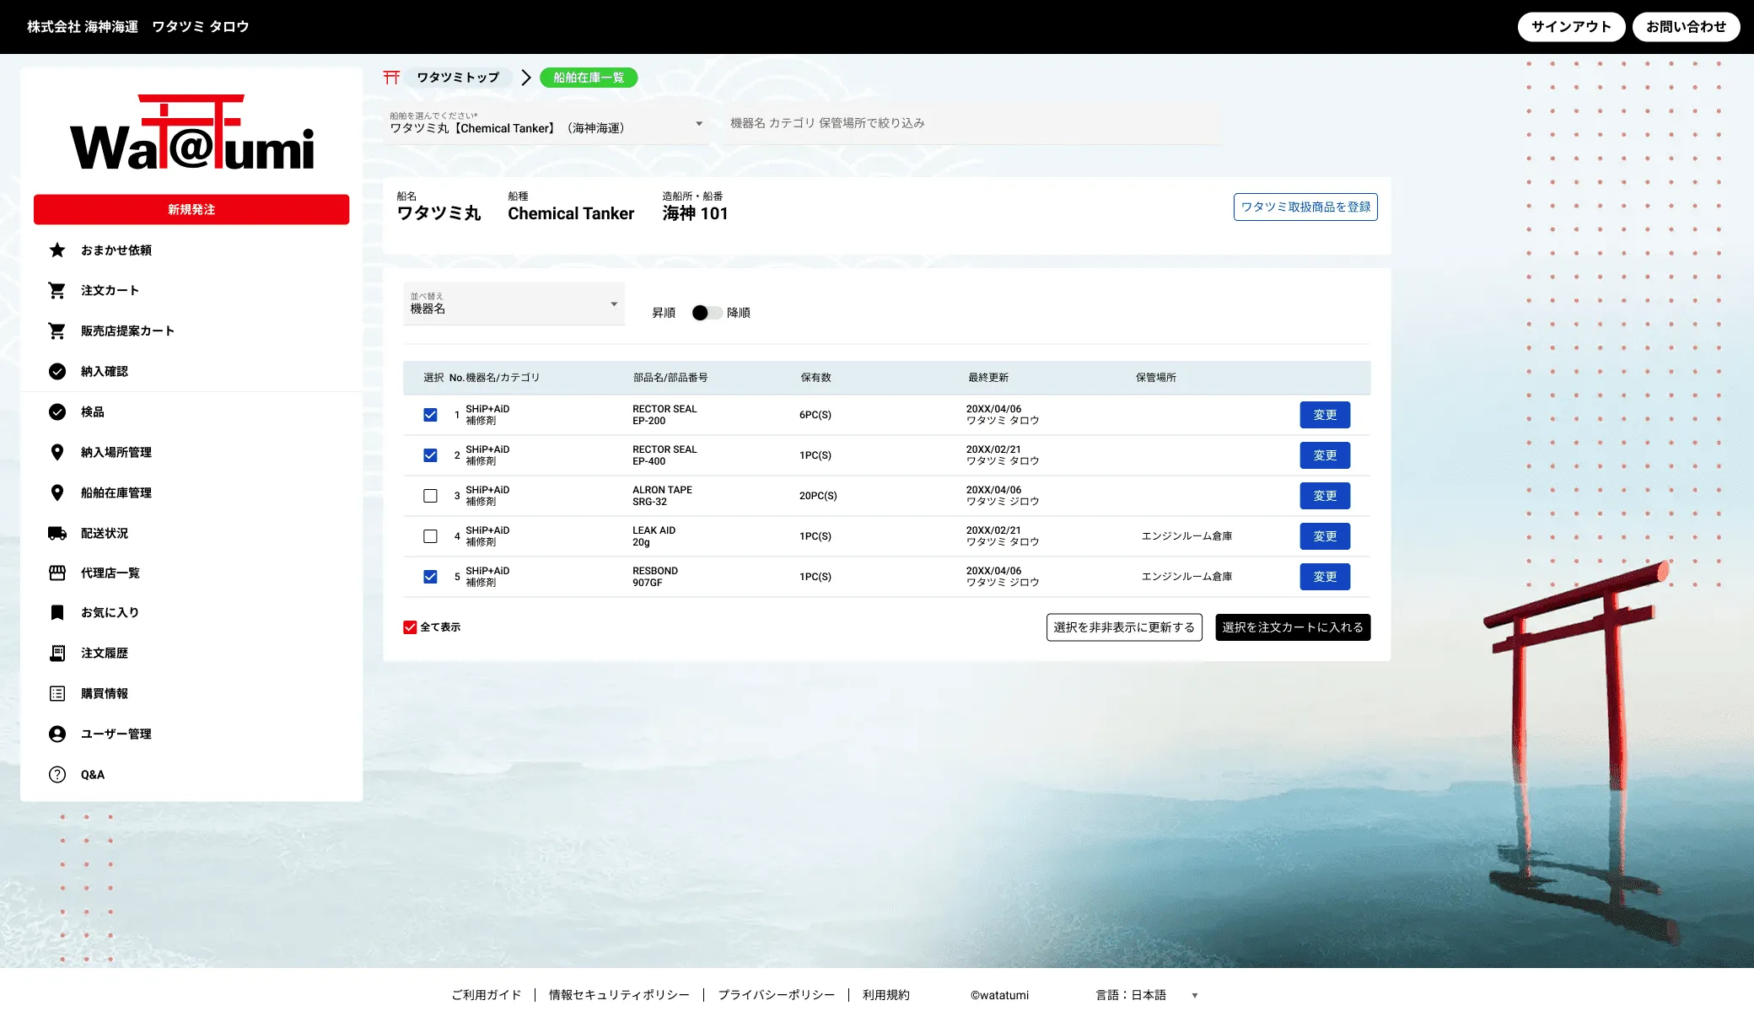Image resolution: width=1754 pixels, height=1022 pixels.
Task: Uncheck row 1 RECTOR SEAL EP-200 checkbox
Action: pos(430,415)
